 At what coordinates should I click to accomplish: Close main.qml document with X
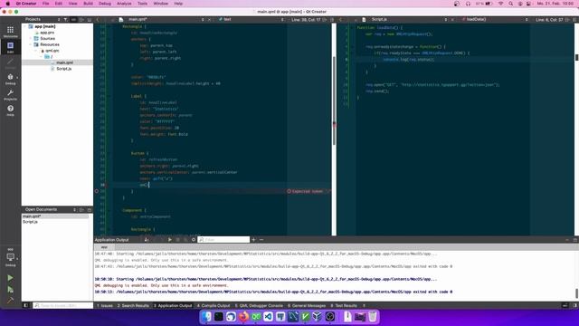pos(210,19)
